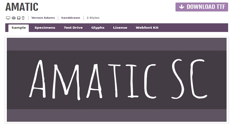This screenshot has height=125, width=234.
Task: Open Vernon Adams author link
Action: point(43,18)
